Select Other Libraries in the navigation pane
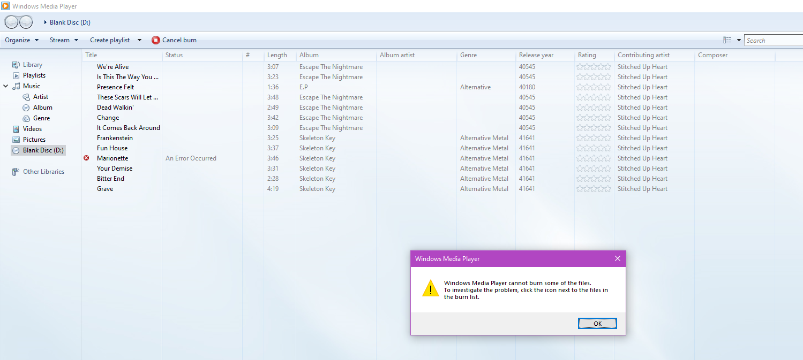The width and height of the screenshot is (803, 360). (x=44, y=172)
